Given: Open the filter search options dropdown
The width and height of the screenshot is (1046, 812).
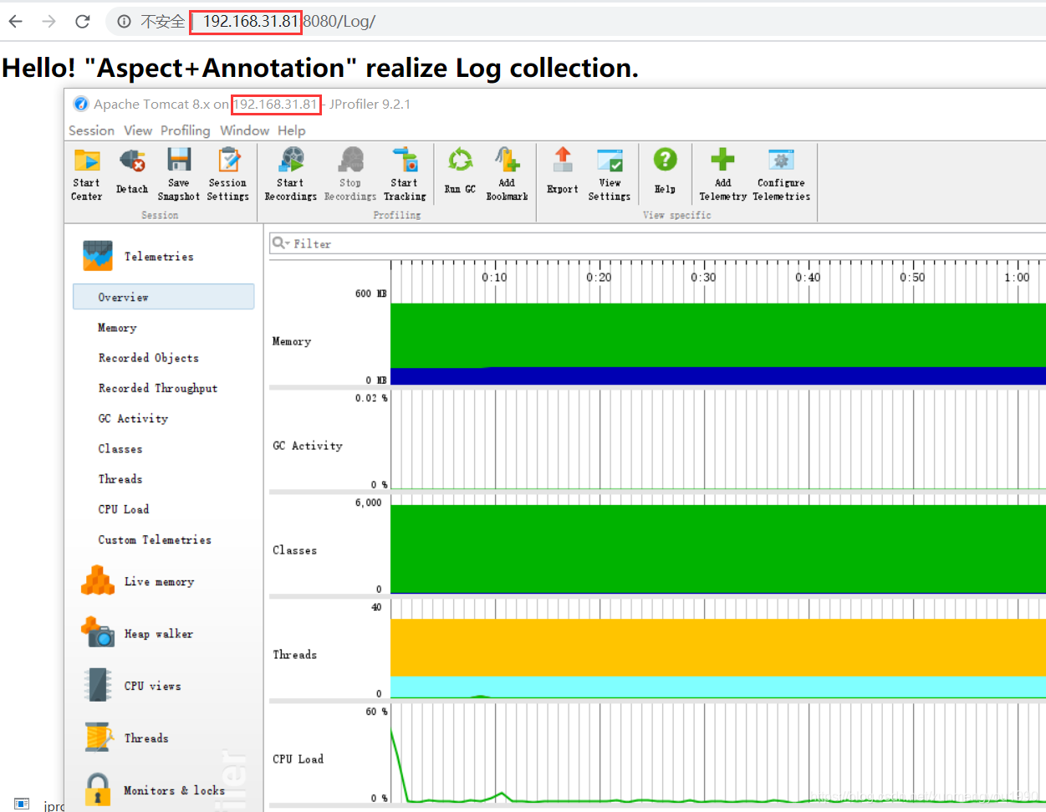Looking at the screenshot, I should (x=280, y=243).
